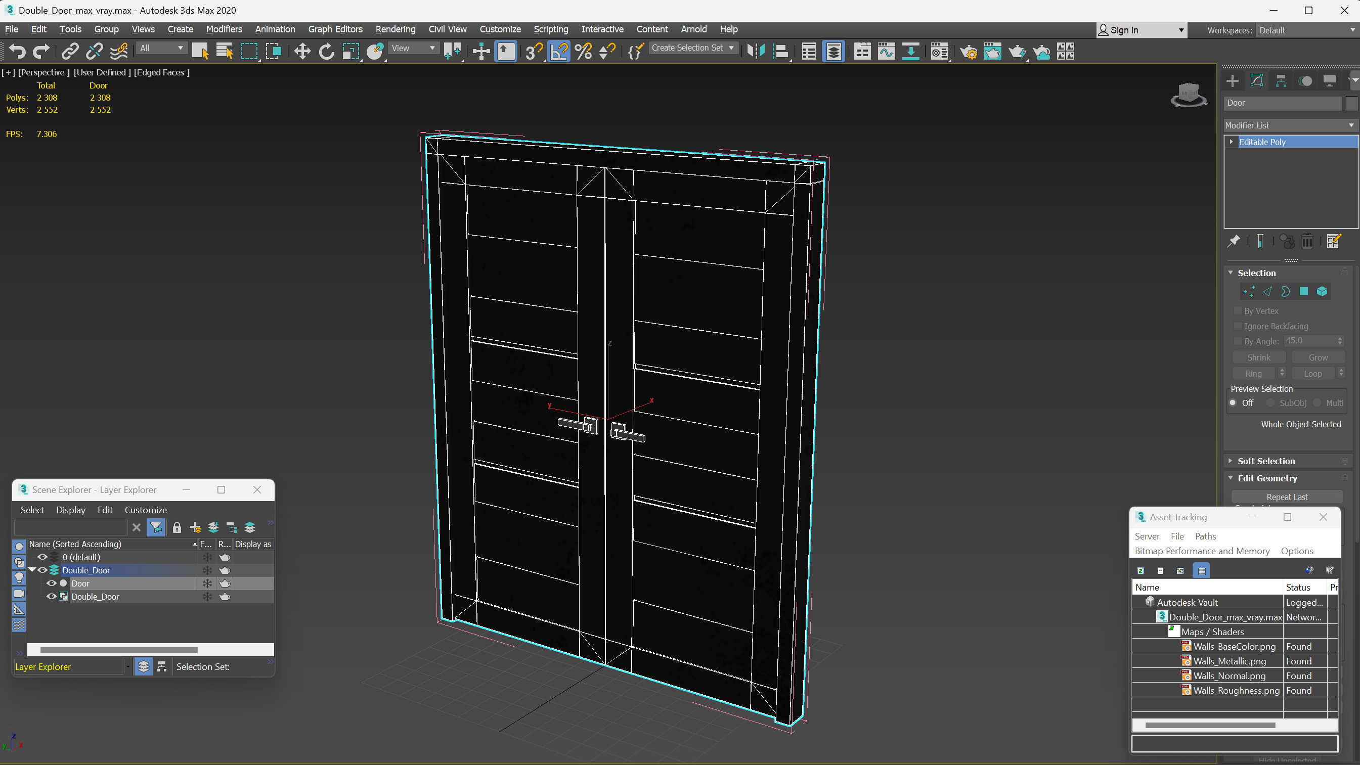
Task: Select Polygon sub-object level icon
Action: click(1303, 291)
